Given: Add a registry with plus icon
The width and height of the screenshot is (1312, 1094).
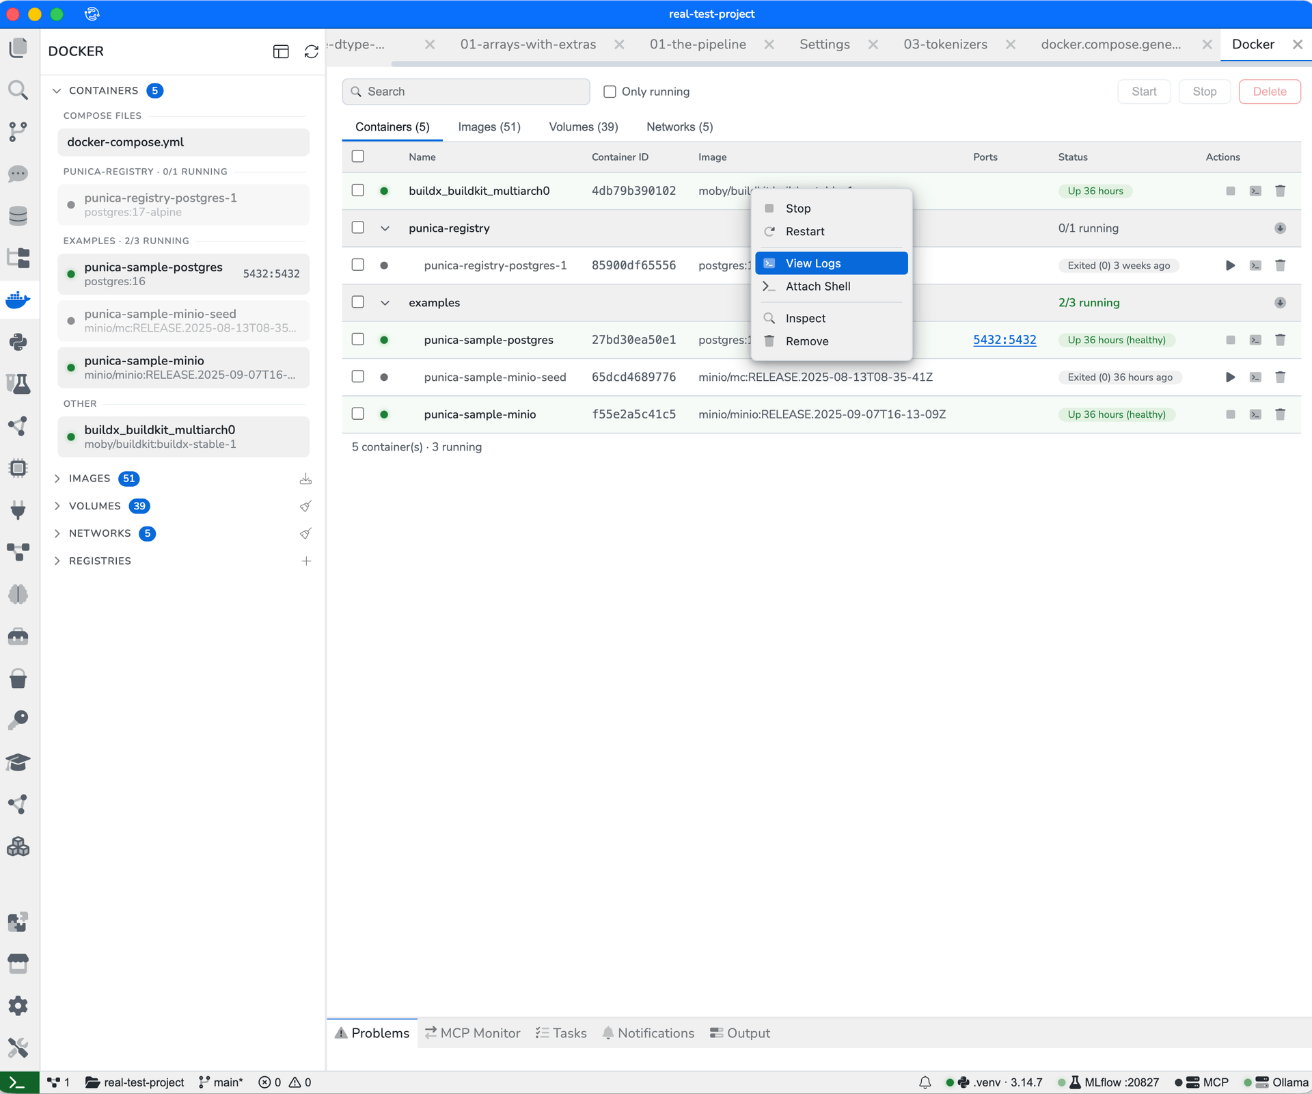Looking at the screenshot, I should pos(306,561).
